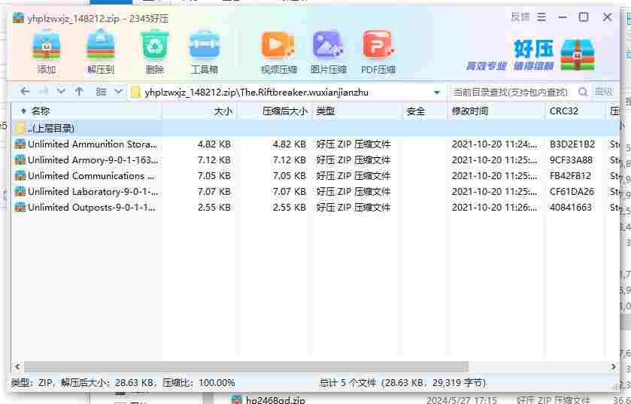Viewport: 631px width, 404px height.
Task: Click the Unlimited Ammunition file's zip icon
Action: 20,144
